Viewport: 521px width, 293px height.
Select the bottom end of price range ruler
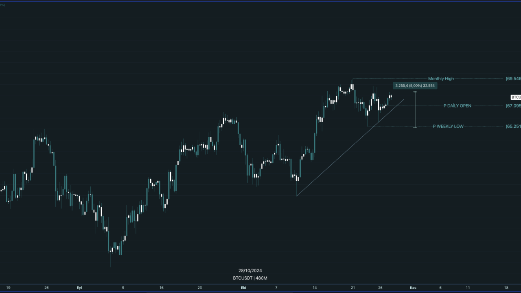click(x=415, y=127)
